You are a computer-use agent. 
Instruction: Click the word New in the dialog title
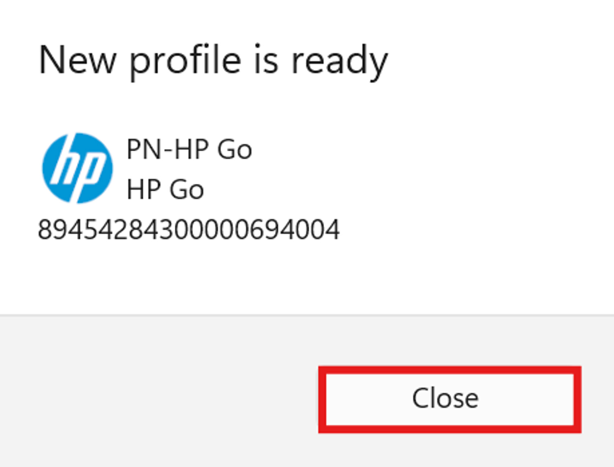coord(77,61)
